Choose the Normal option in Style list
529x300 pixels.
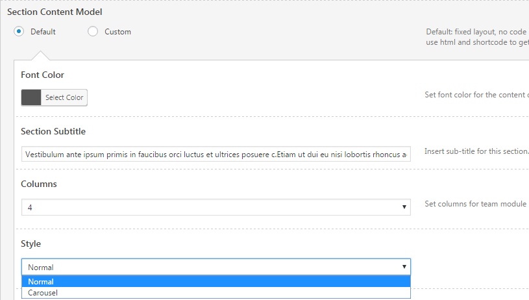click(x=216, y=281)
